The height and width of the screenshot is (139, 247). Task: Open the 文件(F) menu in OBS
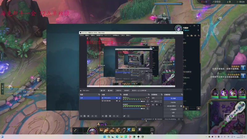82,35
